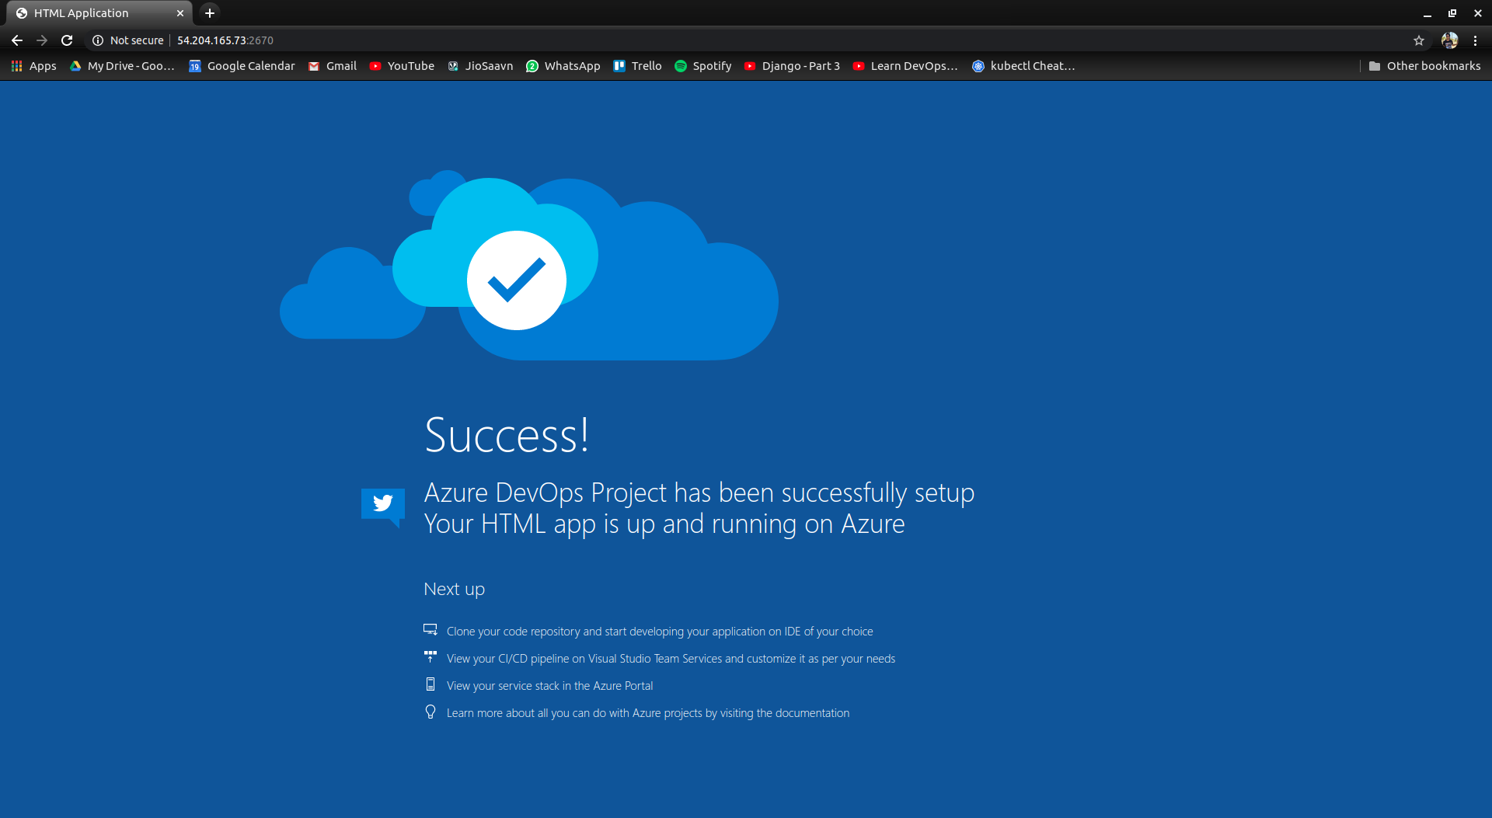Open the Trello bookmark
Viewport: 1492px width, 818px height.
coord(638,66)
